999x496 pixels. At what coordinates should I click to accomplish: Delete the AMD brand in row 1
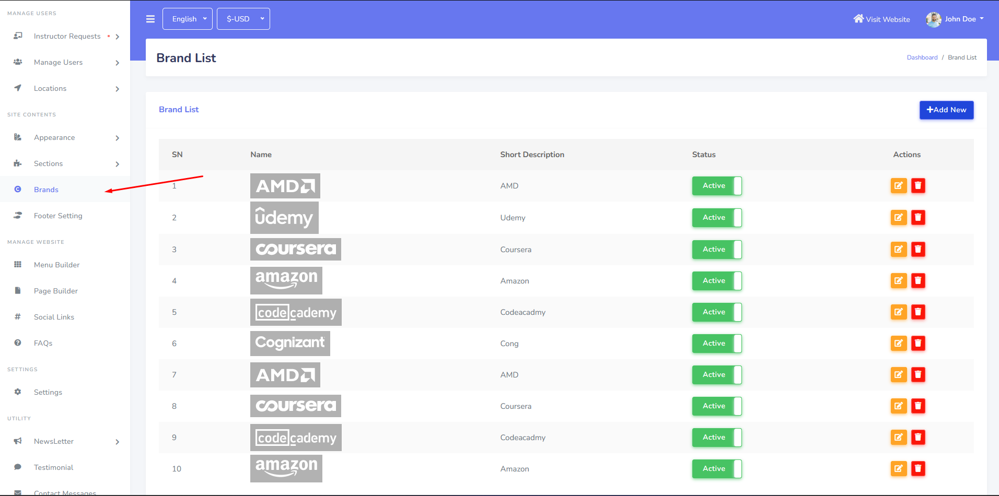point(918,186)
